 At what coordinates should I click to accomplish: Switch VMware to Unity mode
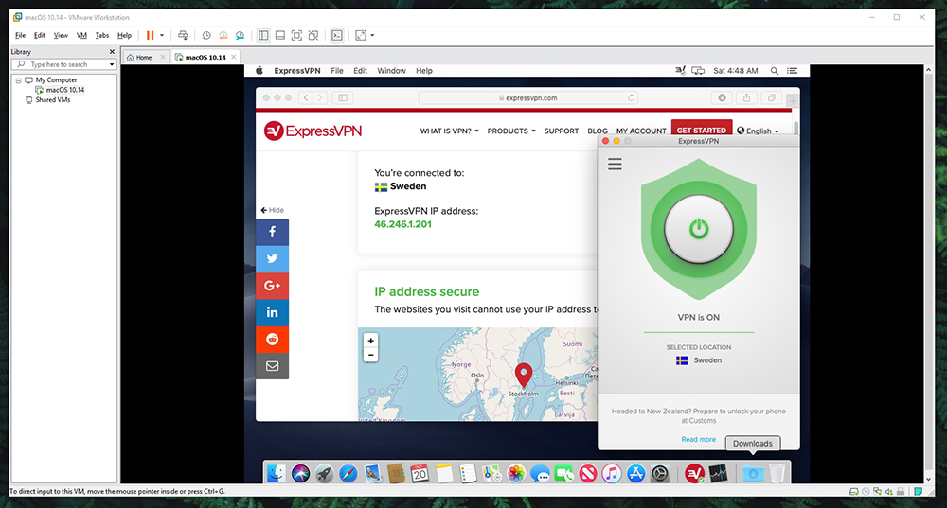pos(313,36)
